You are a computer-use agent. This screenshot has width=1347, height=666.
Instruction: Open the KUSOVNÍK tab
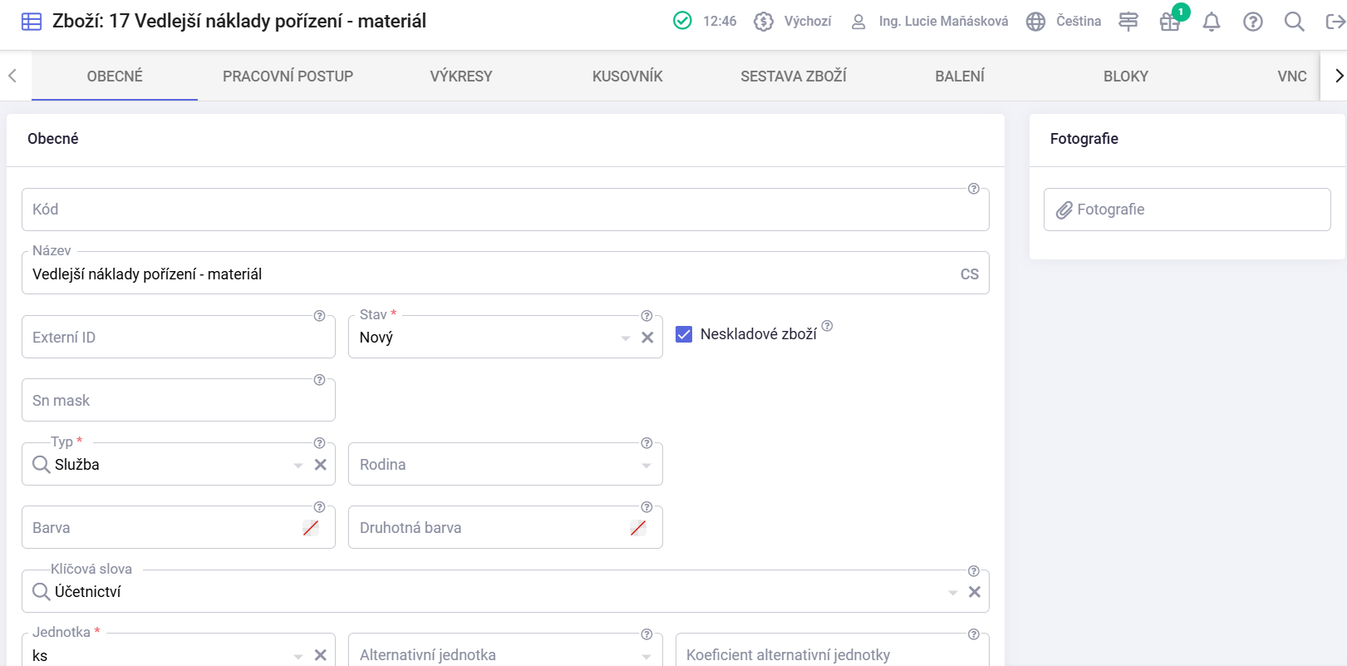tap(627, 76)
